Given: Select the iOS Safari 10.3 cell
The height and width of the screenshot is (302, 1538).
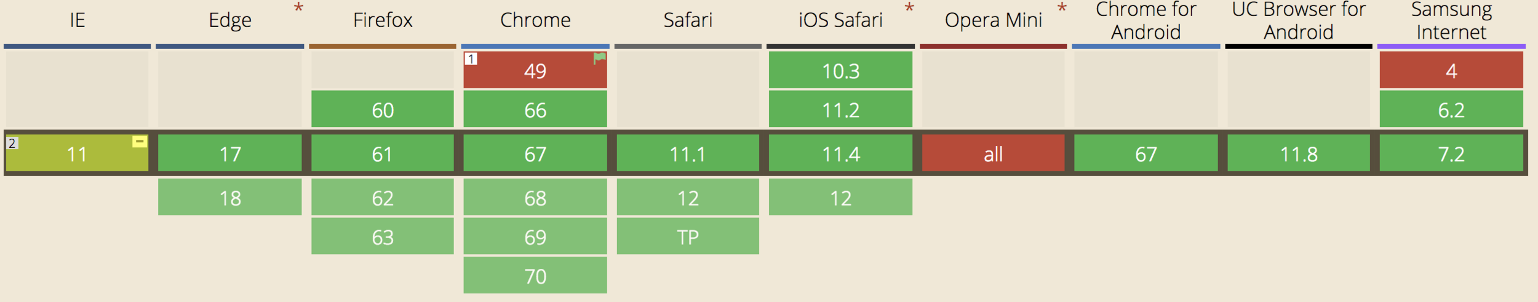Looking at the screenshot, I should coord(840,71).
